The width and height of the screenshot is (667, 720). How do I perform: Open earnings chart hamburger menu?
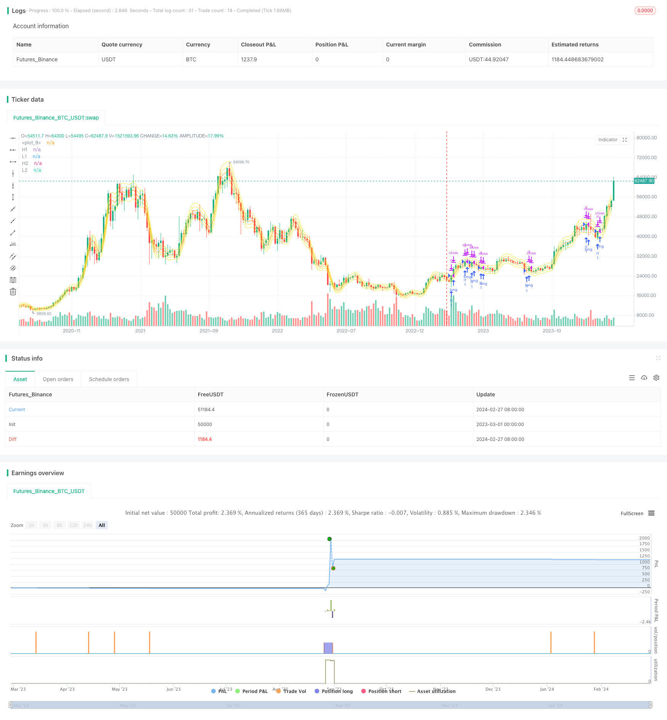[651, 513]
